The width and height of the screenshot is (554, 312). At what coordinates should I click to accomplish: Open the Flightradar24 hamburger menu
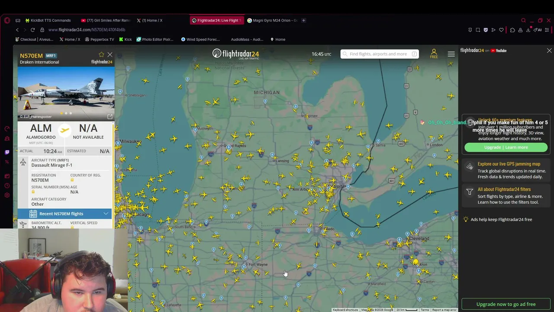click(451, 54)
